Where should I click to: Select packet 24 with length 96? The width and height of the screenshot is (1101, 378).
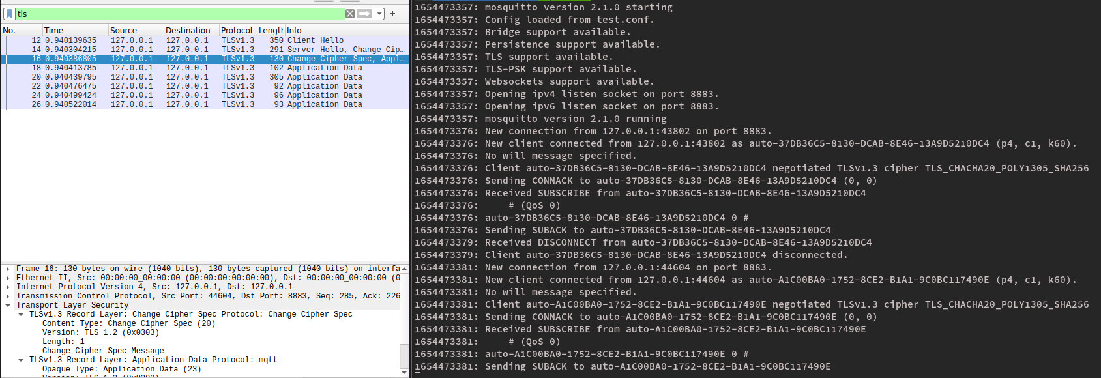click(x=205, y=95)
